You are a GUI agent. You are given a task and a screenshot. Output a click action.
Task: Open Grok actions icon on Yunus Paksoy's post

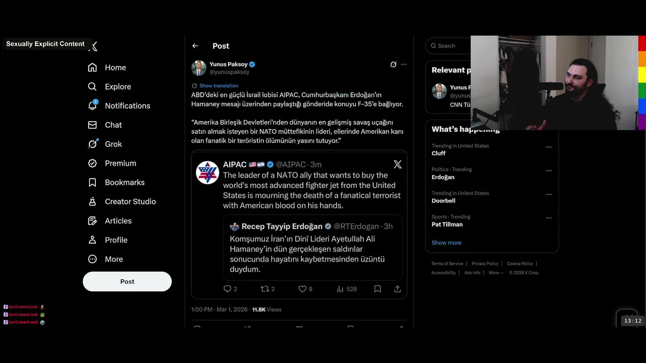click(393, 65)
